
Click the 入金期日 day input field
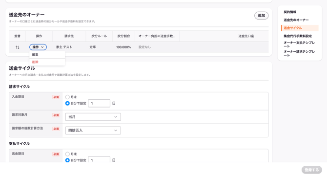[x=99, y=103]
